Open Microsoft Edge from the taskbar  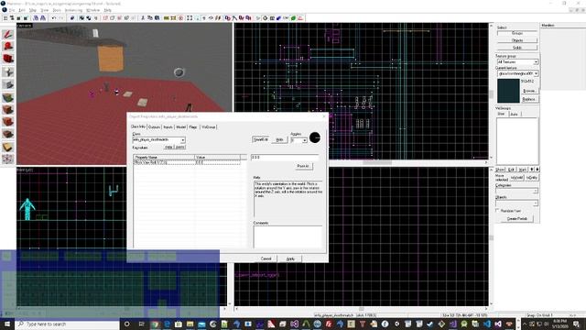(x=167, y=324)
